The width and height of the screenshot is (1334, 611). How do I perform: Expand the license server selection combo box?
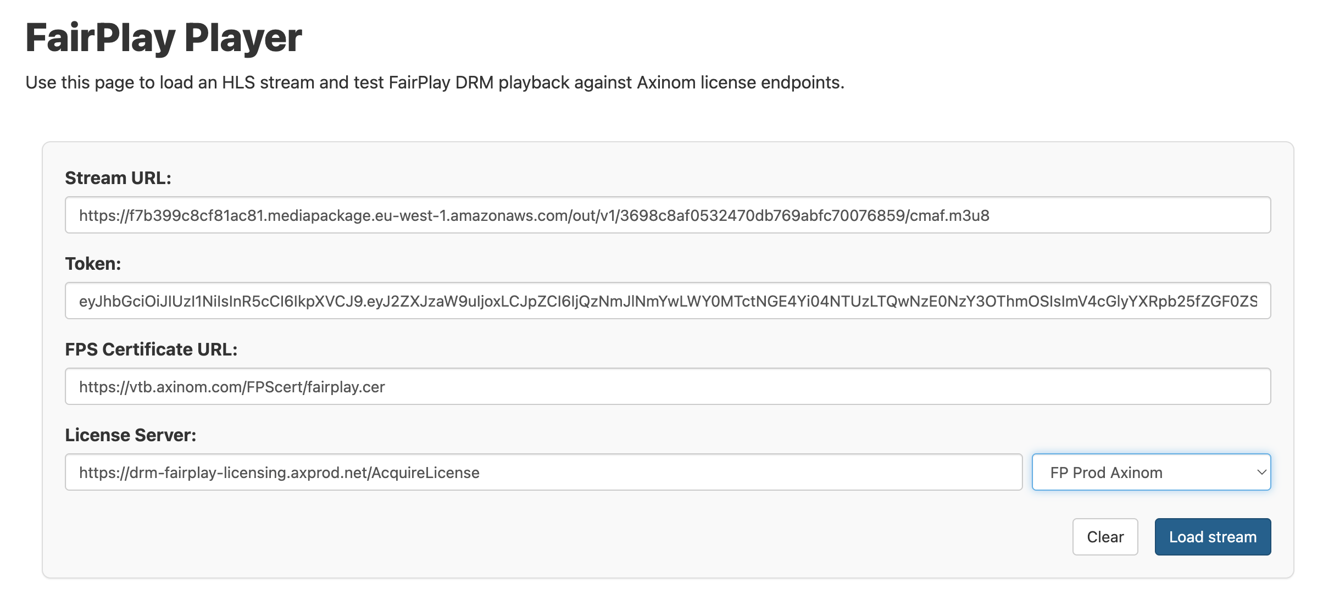click(x=1150, y=472)
